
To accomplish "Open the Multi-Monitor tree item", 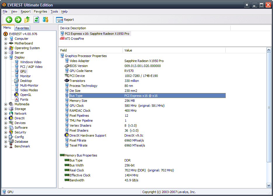I will point(29,86).
